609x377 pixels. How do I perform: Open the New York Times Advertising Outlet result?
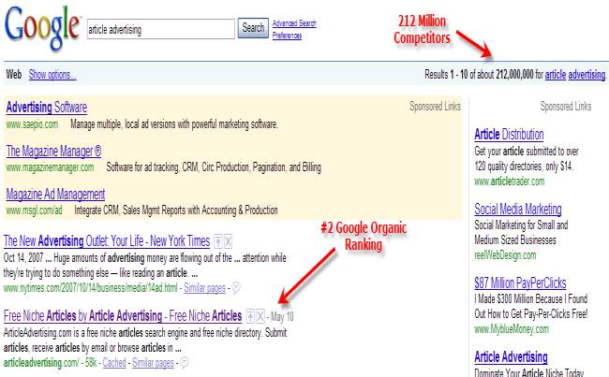click(107, 240)
